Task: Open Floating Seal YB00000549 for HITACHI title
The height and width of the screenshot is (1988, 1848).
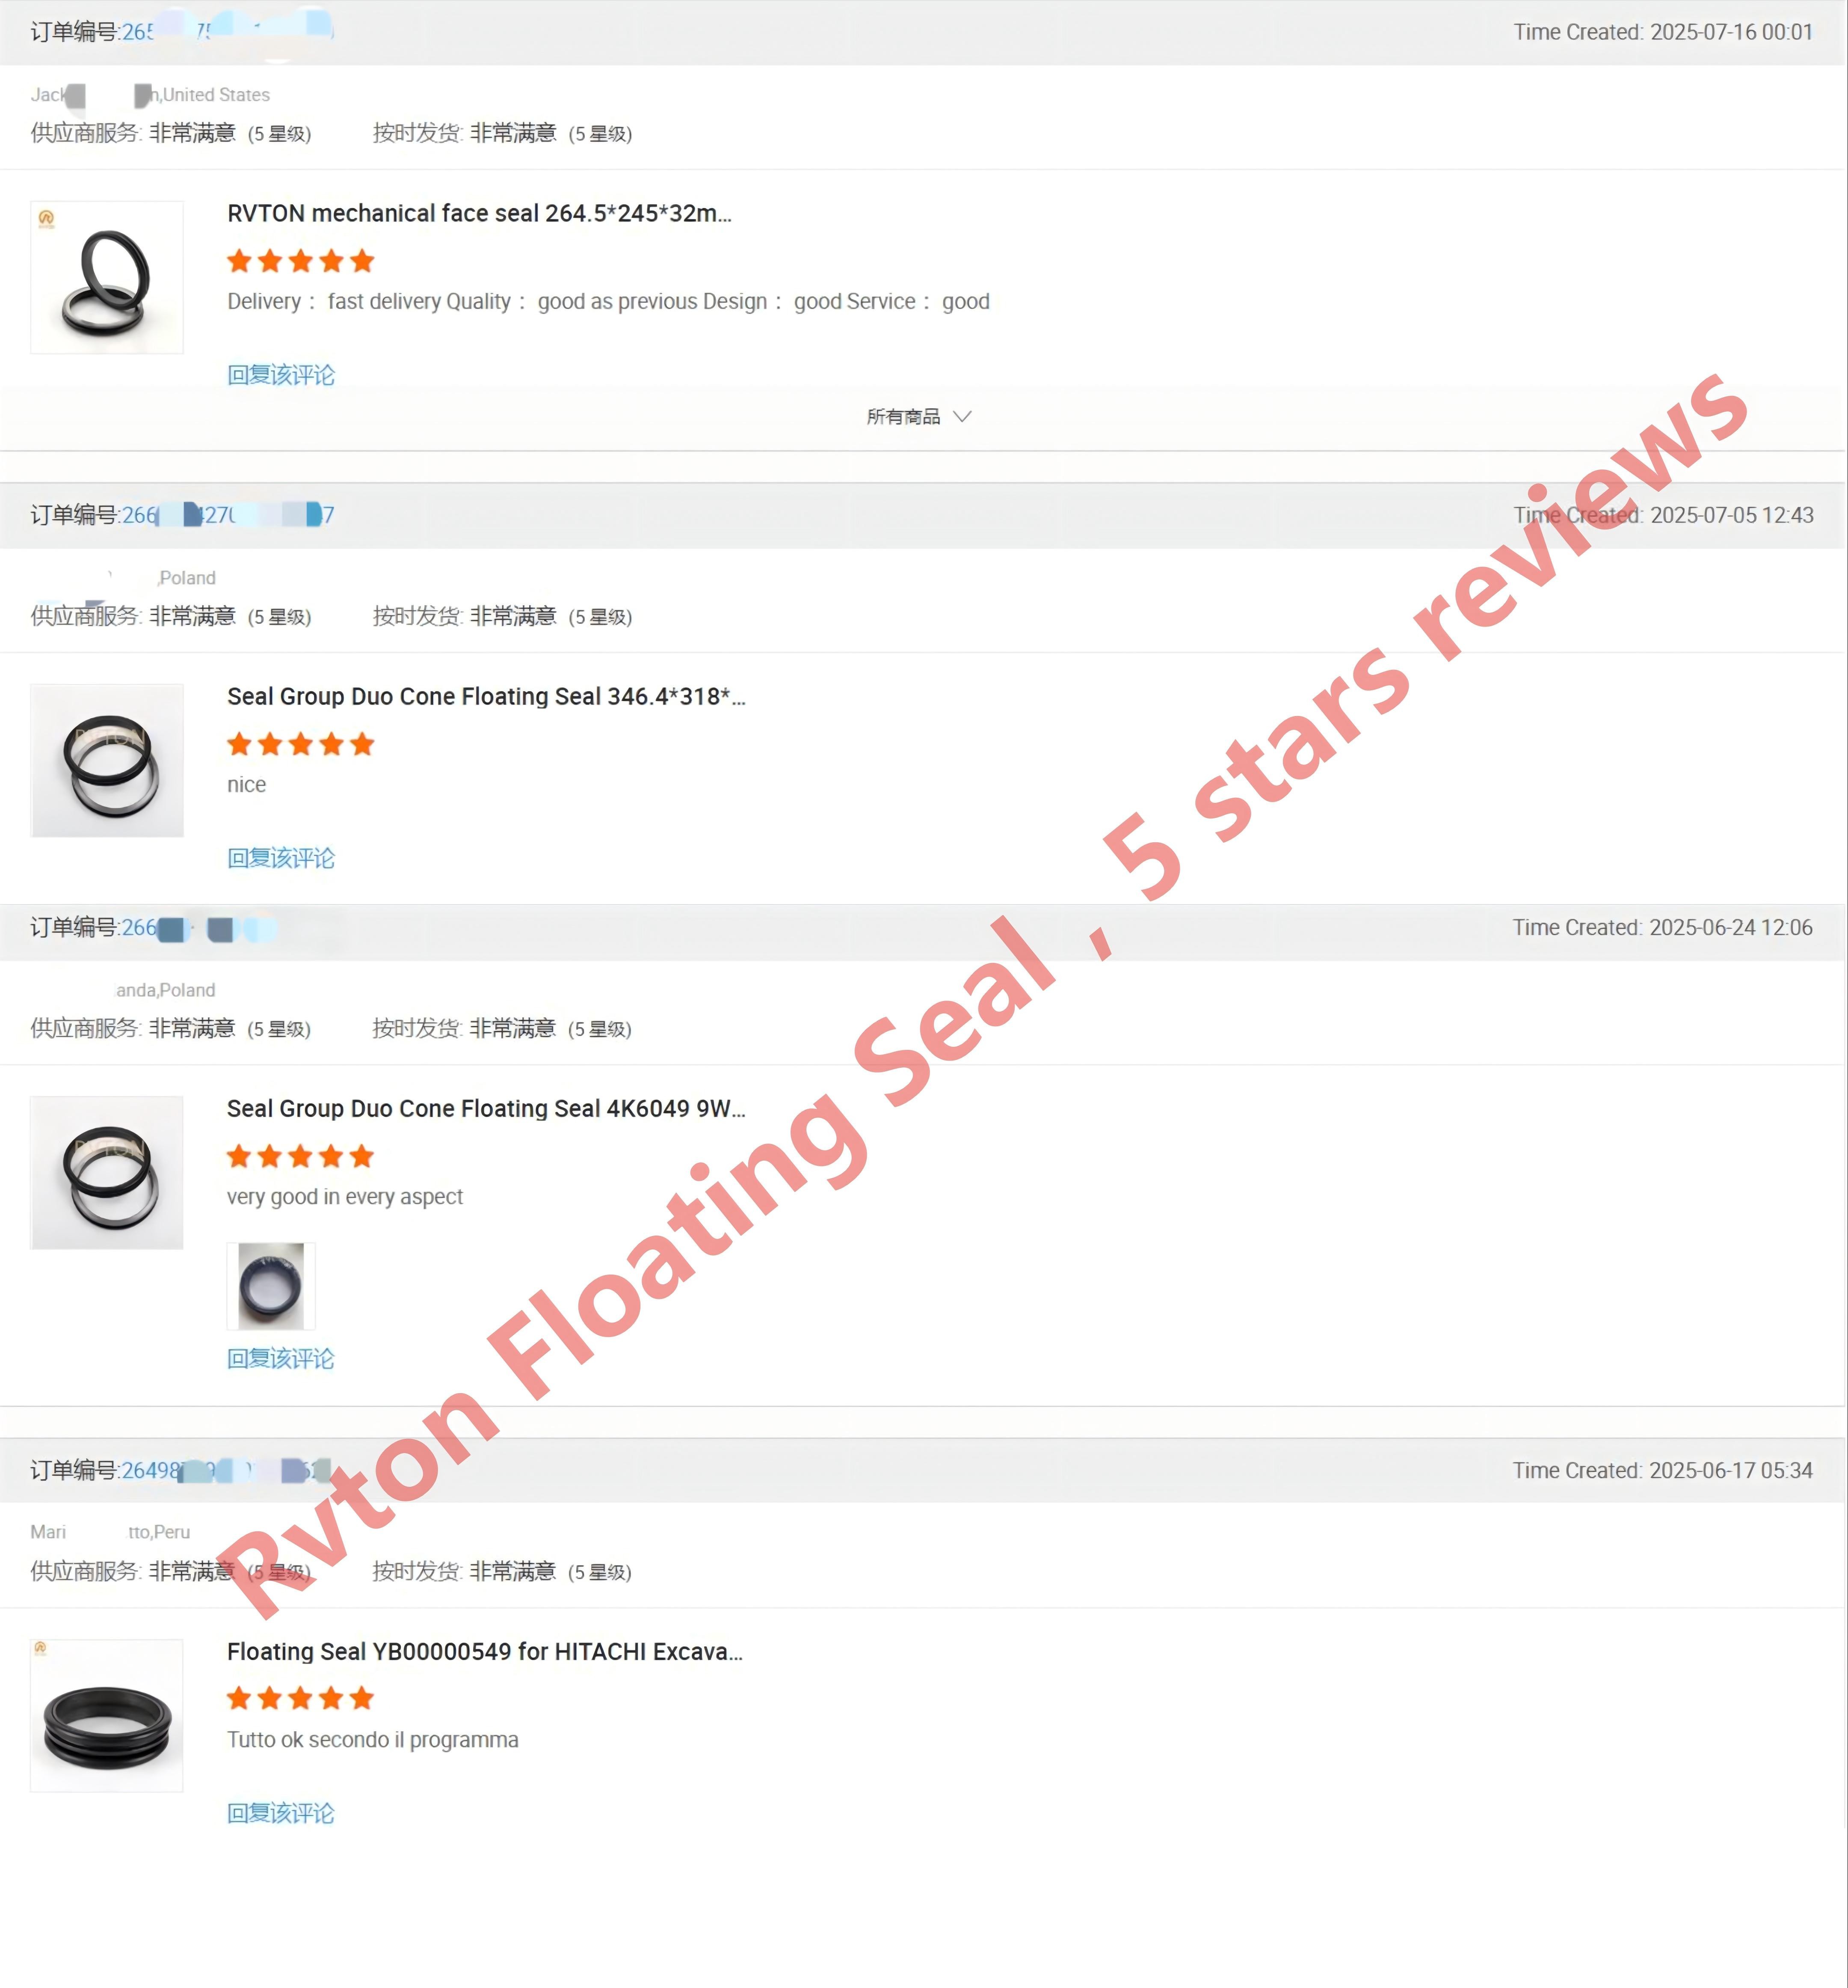Action: pyautogui.click(x=485, y=1651)
